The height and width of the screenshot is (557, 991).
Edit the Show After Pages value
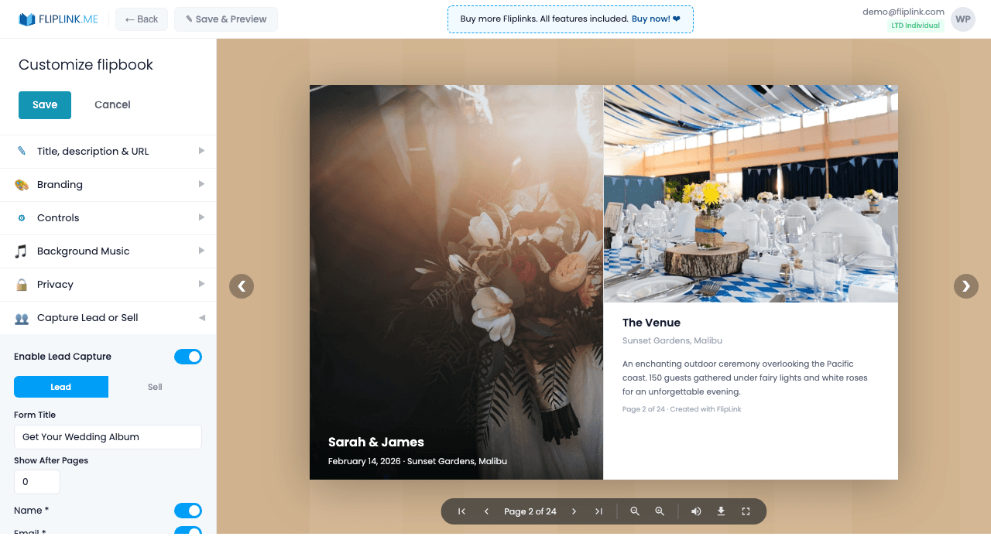[x=36, y=481]
